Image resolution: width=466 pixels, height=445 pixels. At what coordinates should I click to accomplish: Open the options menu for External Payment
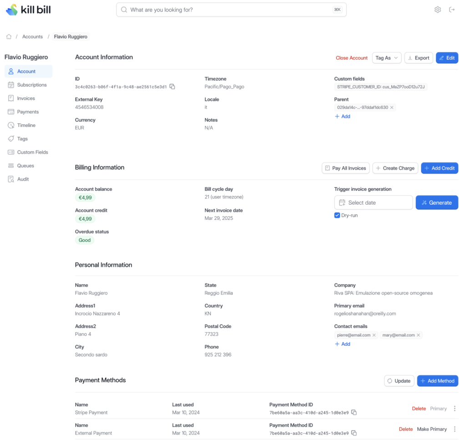(x=454, y=429)
